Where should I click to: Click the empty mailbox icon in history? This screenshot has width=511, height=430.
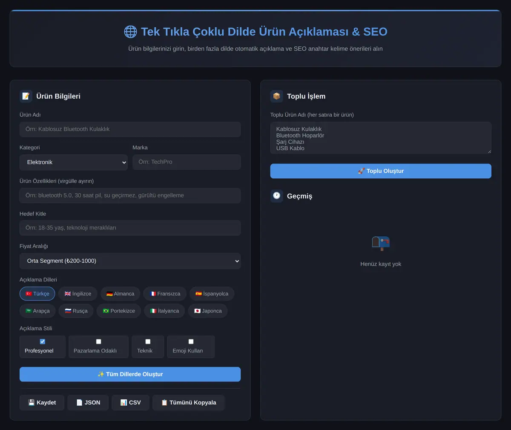pyautogui.click(x=381, y=244)
